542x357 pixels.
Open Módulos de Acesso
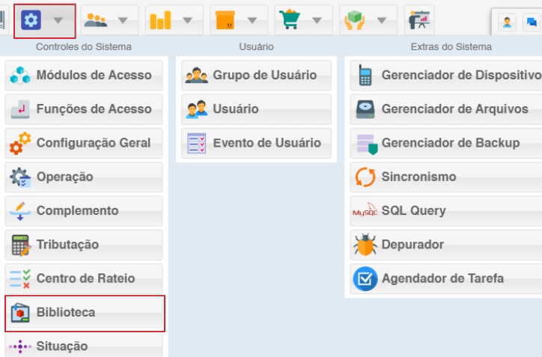pos(84,76)
